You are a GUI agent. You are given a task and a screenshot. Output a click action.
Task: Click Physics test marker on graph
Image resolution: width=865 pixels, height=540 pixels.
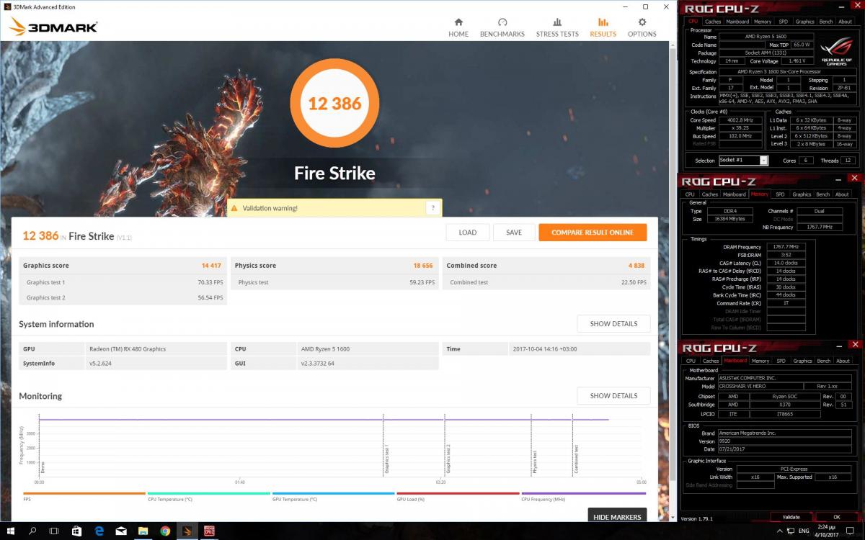(535, 462)
